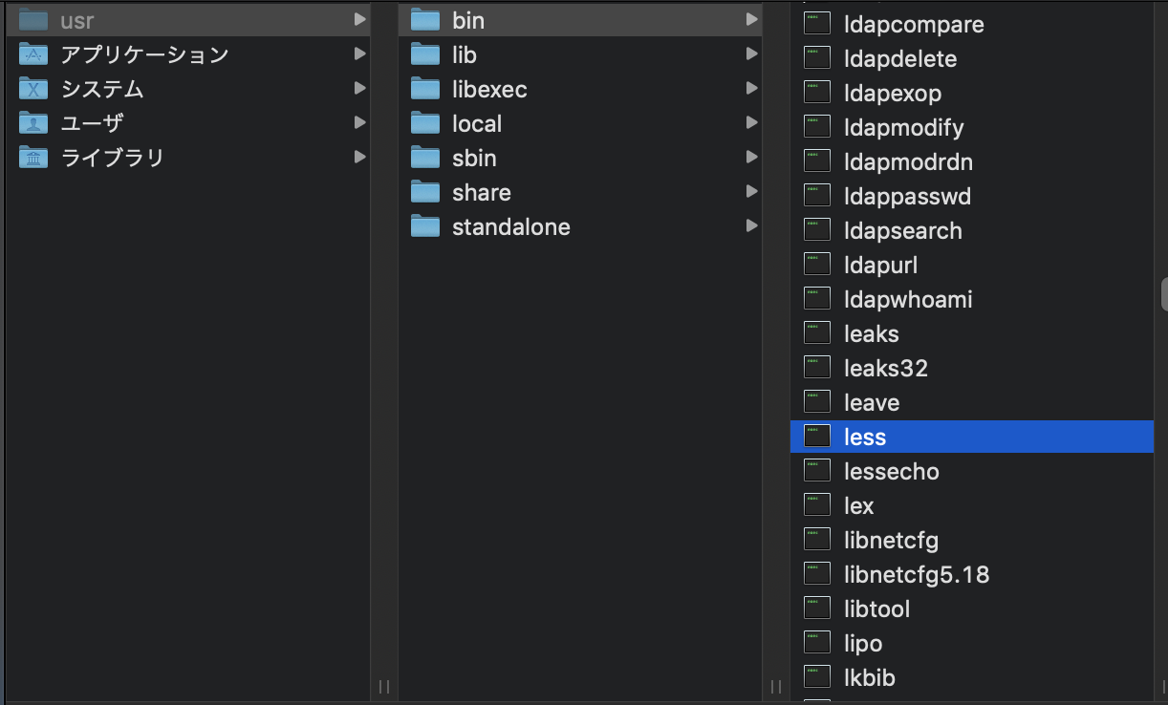
Task: Select the leaks32 file
Action: [886, 369]
